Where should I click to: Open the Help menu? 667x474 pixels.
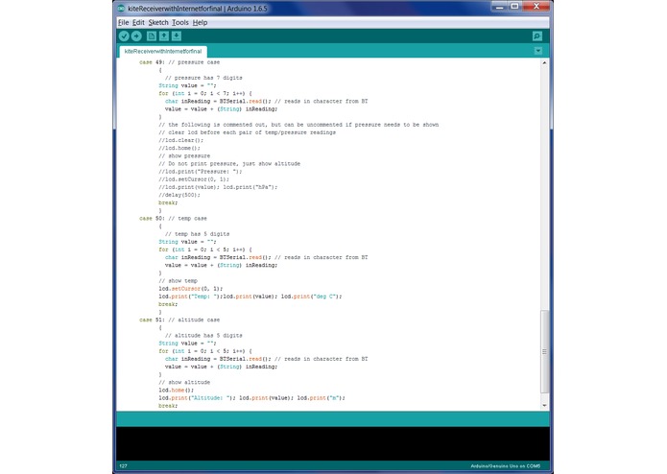[200, 22]
